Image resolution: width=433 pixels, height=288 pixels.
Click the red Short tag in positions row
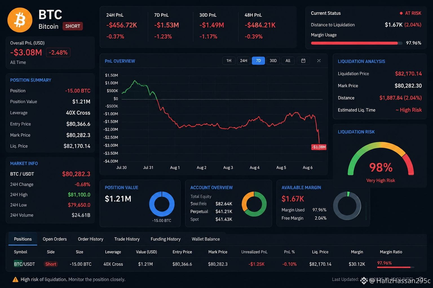(x=51, y=264)
